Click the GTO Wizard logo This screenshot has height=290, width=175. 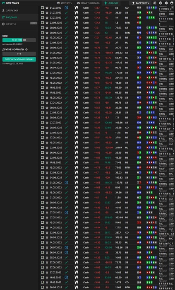tap(10, 3)
